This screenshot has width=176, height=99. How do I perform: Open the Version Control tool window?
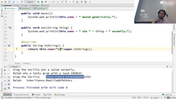[x=21, y=95]
